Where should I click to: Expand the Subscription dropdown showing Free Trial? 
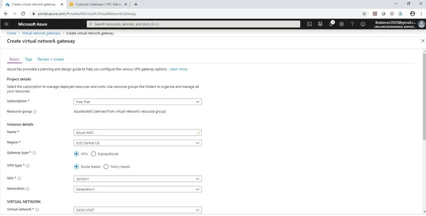(137, 101)
